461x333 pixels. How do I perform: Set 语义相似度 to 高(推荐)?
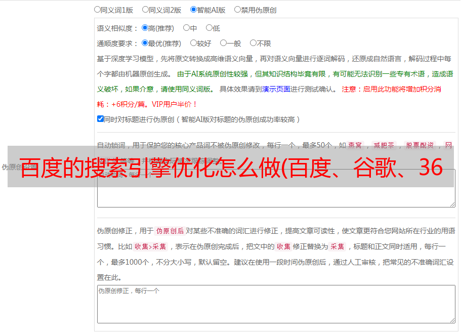pyautogui.click(x=145, y=28)
